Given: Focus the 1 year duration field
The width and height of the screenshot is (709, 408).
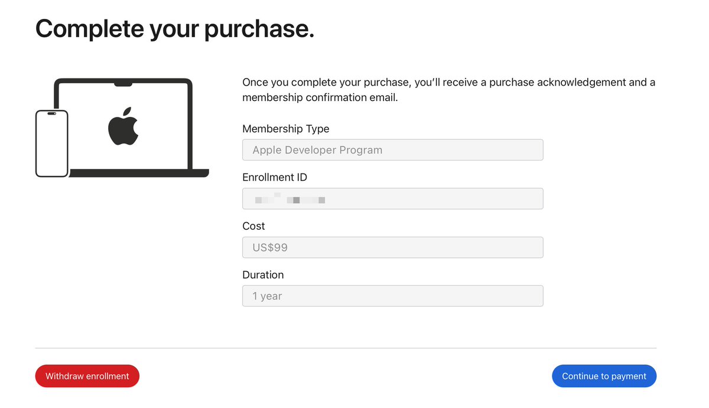Looking at the screenshot, I should pyautogui.click(x=392, y=296).
